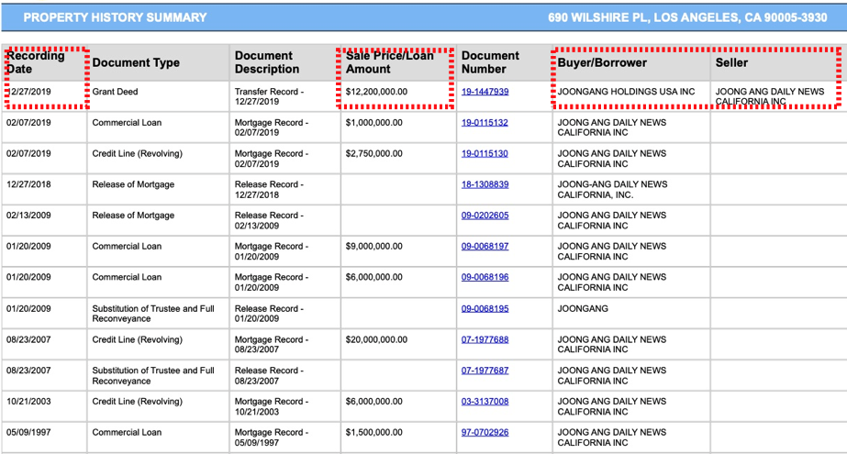The image size is (847, 454).
Task: Click document number 07-1977688
Action: pyautogui.click(x=485, y=339)
